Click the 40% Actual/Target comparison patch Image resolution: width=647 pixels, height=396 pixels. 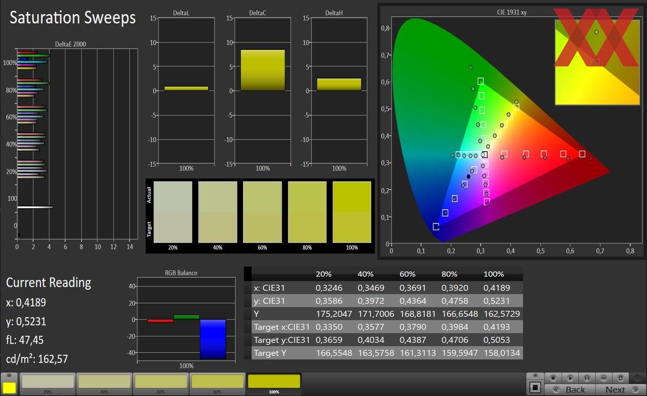[217, 212]
